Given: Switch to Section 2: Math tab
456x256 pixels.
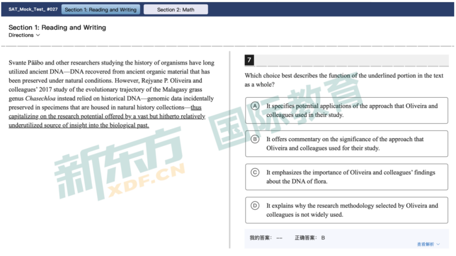Looking at the screenshot, I should [176, 10].
